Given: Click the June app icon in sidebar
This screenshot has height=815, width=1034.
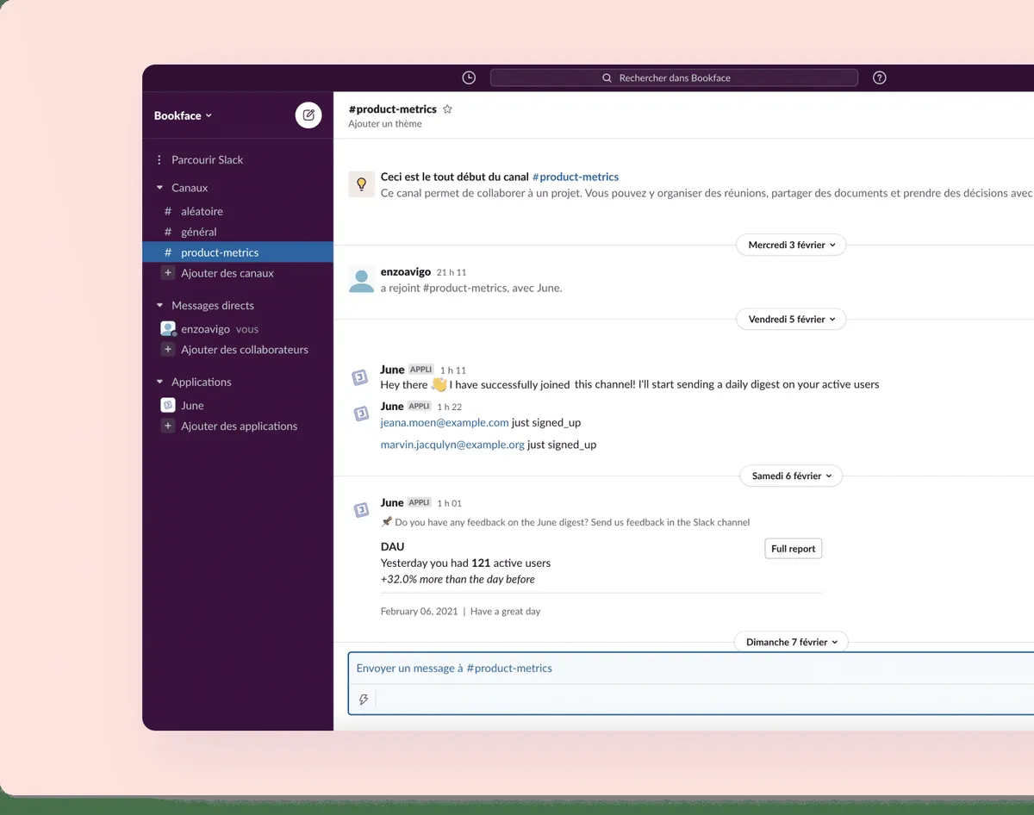Looking at the screenshot, I should pyautogui.click(x=168, y=405).
